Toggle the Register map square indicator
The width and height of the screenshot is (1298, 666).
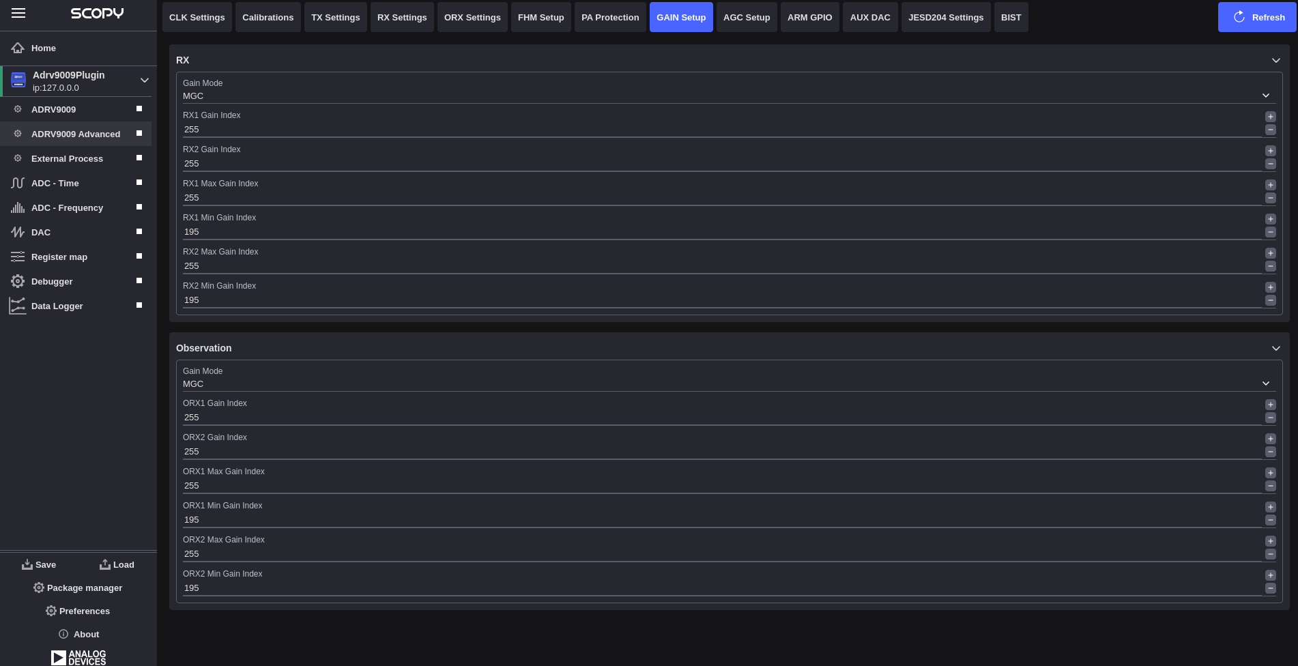pyautogui.click(x=139, y=256)
